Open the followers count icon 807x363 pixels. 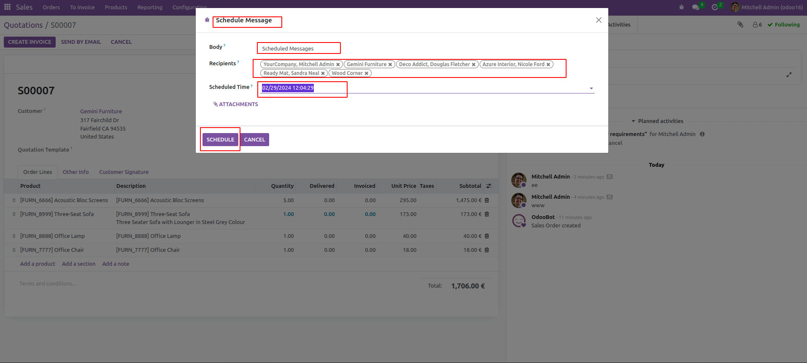coord(757,25)
